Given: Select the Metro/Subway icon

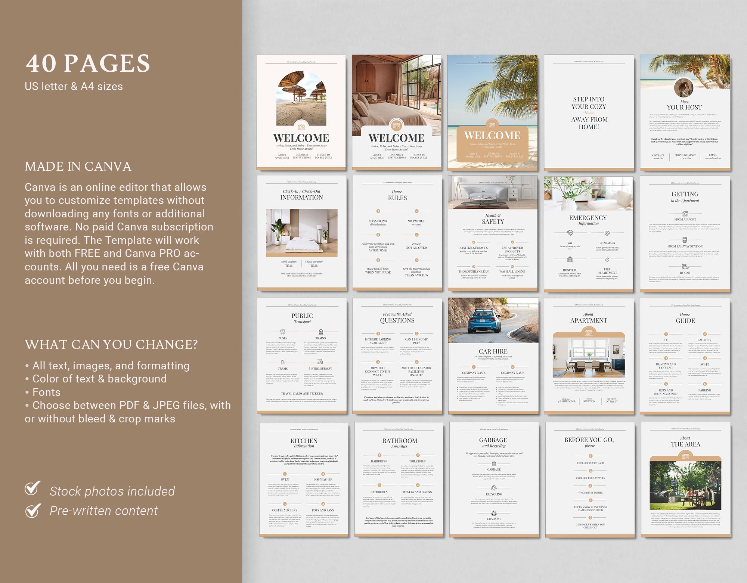Looking at the screenshot, I should pos(320,362).
